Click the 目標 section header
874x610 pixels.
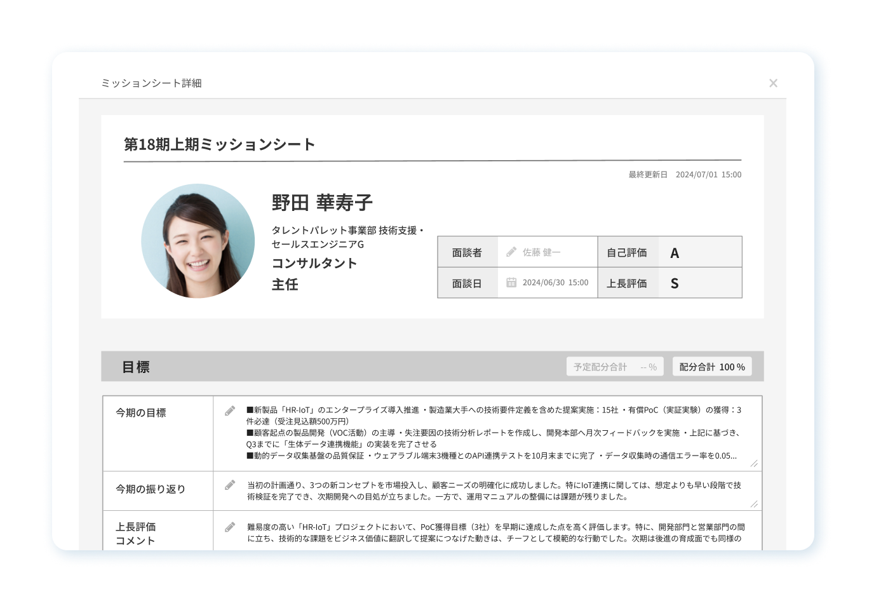coord(136,367)
